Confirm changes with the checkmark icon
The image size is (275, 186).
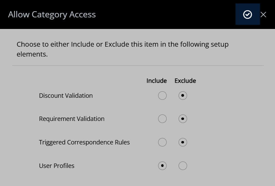pyautogui.click(x=247, y=14)
